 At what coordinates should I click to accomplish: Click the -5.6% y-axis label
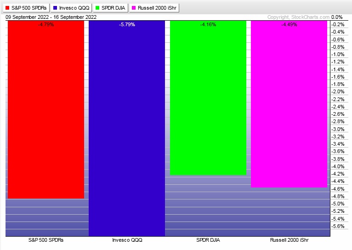pos(338,226)
